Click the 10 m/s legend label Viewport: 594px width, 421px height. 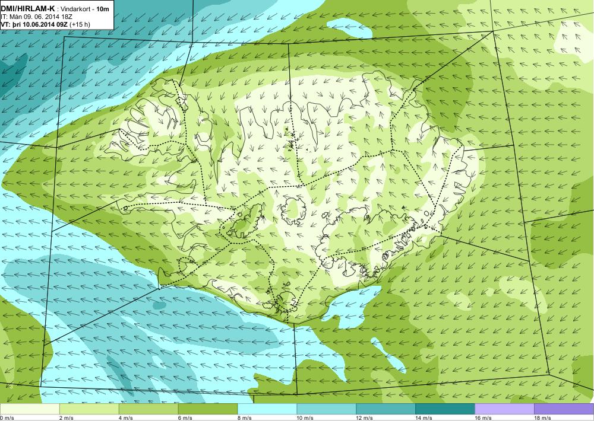(305, 418)
